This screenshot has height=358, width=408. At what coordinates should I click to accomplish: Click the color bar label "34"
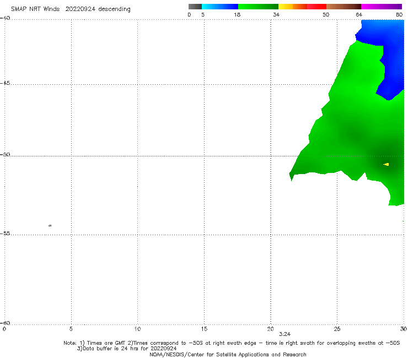pos(276,14)
